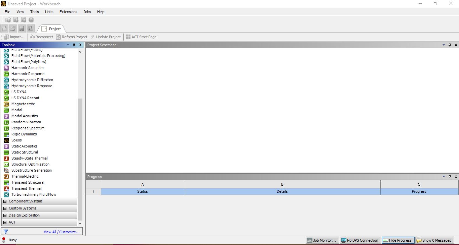Open the Project Schematic panel dropdown arrow
The image size is (459, 245).
[x=444, y=45]
